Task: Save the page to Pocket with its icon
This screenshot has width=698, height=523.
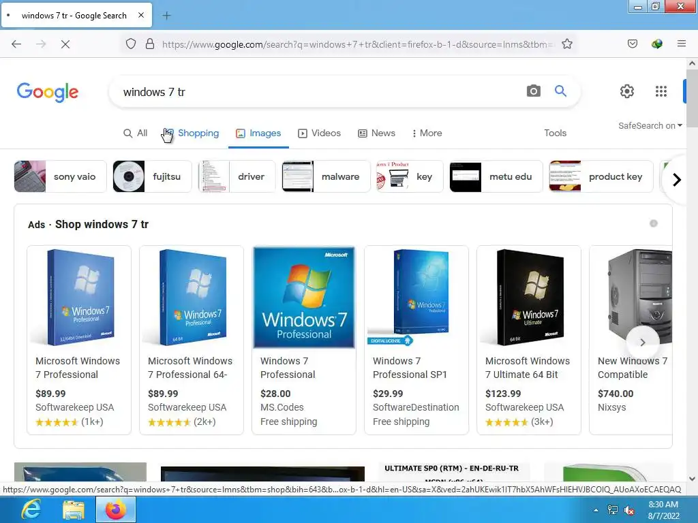Action: click(x=632, y=44)
